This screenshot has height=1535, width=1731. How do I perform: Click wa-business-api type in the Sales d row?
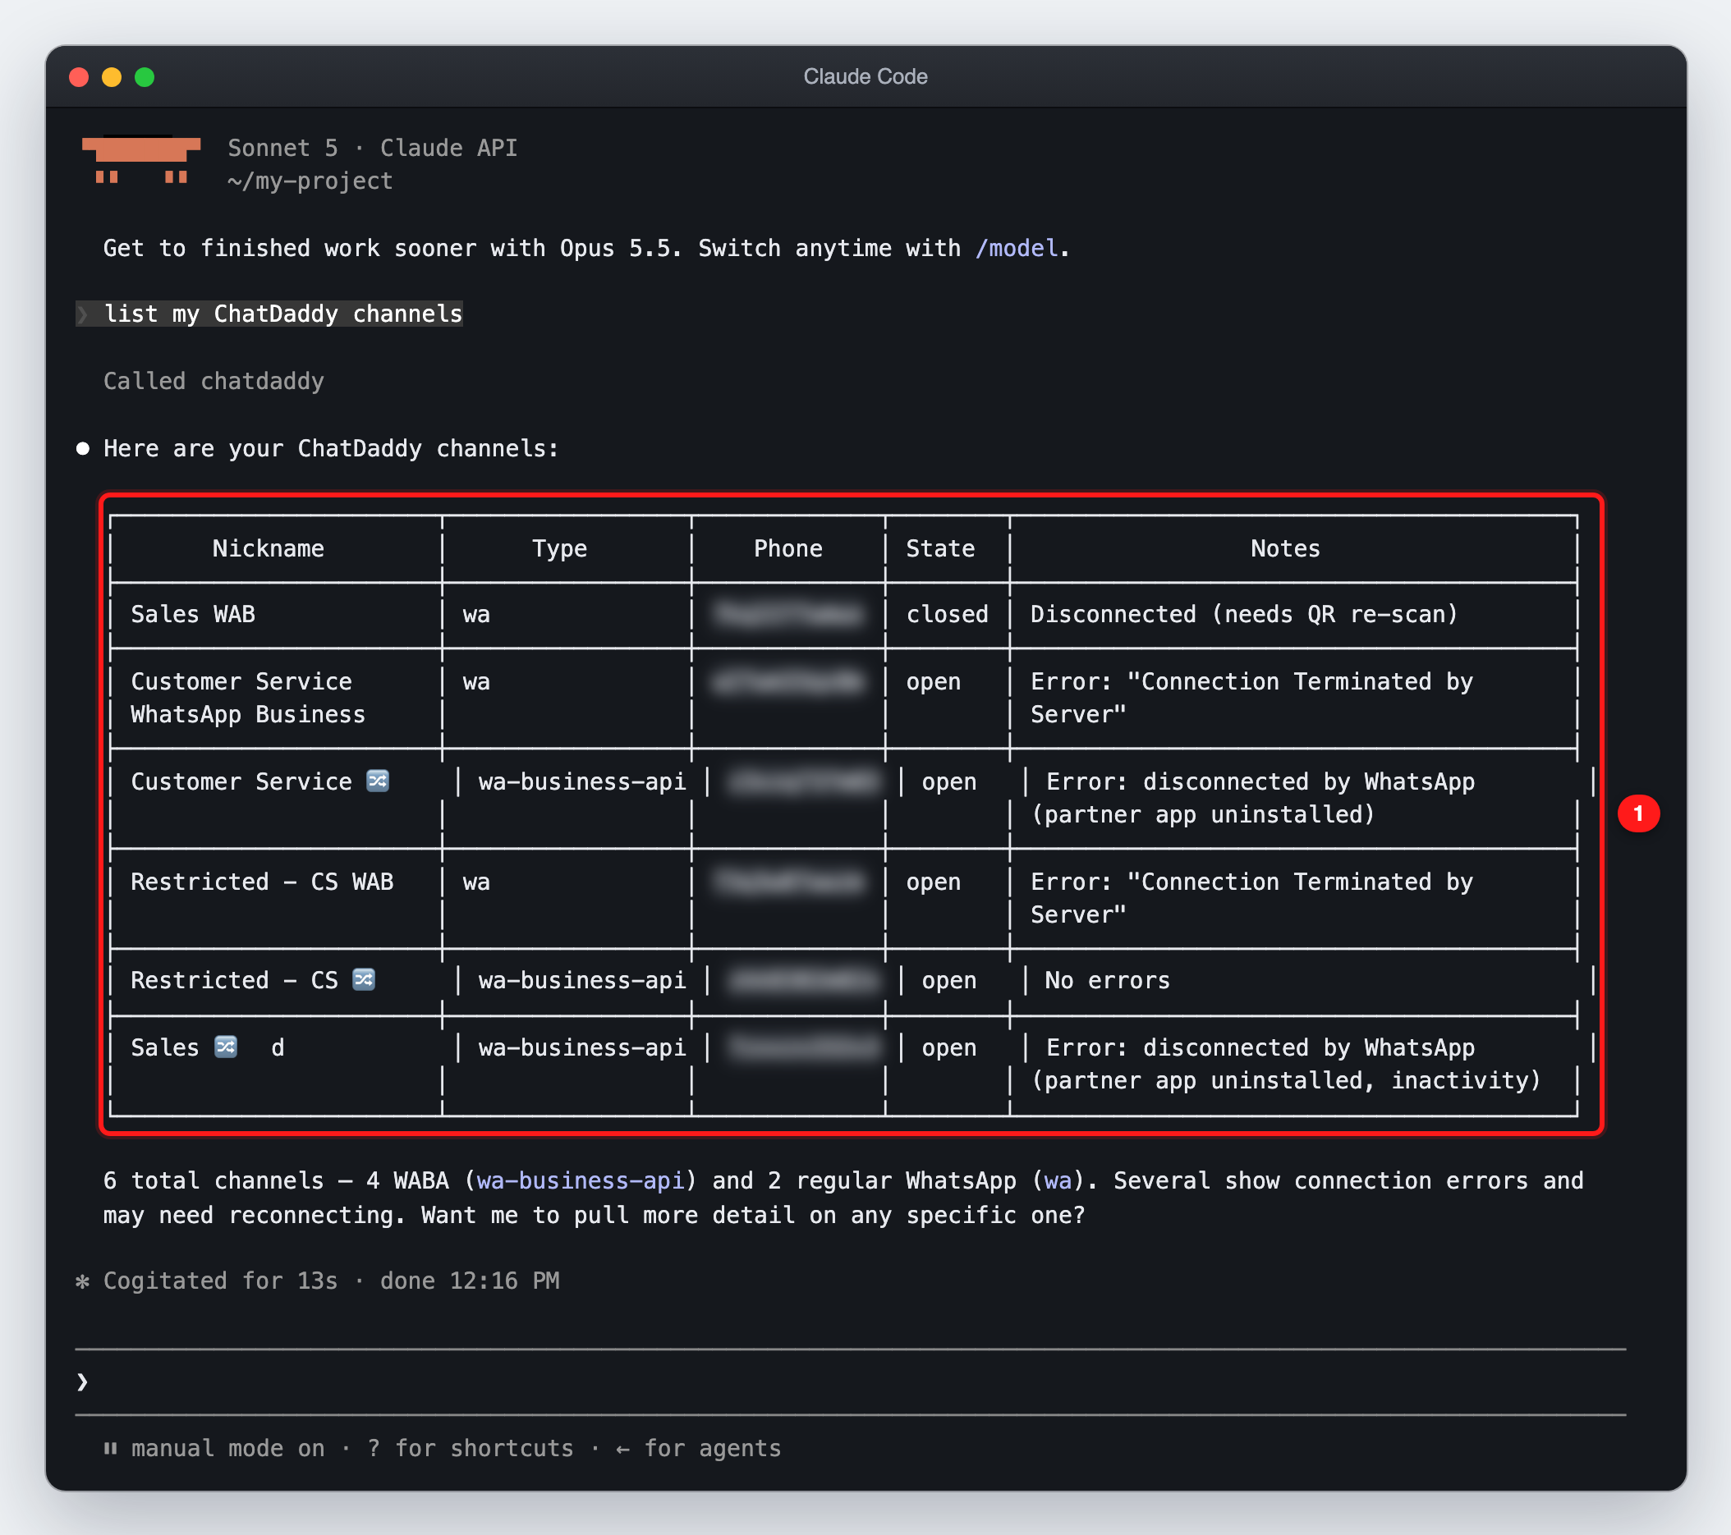point(583,1048)
